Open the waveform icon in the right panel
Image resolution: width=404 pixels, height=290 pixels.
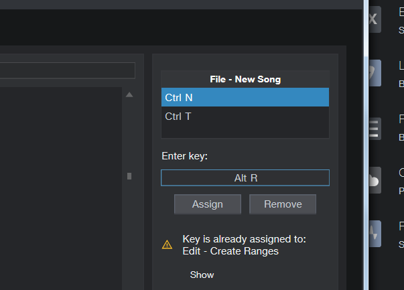[x=375, y=234]
